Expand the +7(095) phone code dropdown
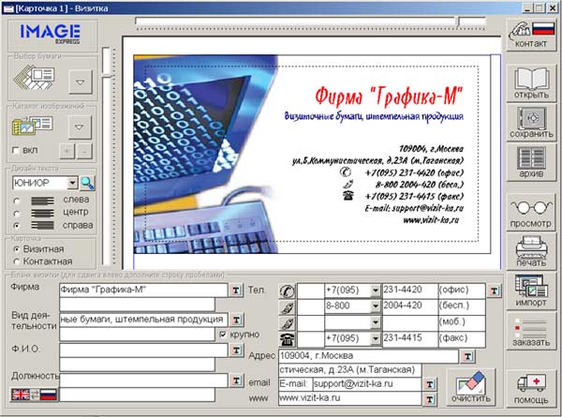 [x=376, y=290]
